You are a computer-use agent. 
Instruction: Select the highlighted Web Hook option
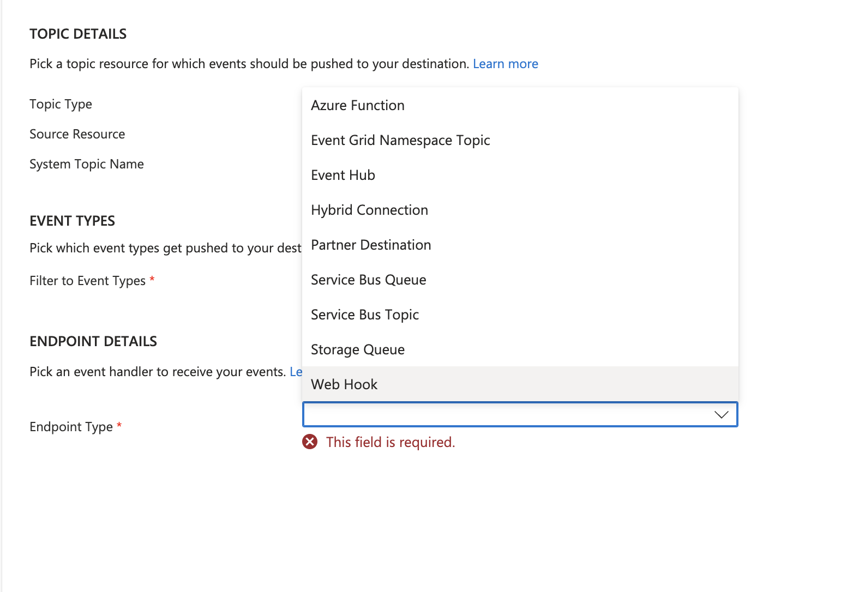(344, 384)
